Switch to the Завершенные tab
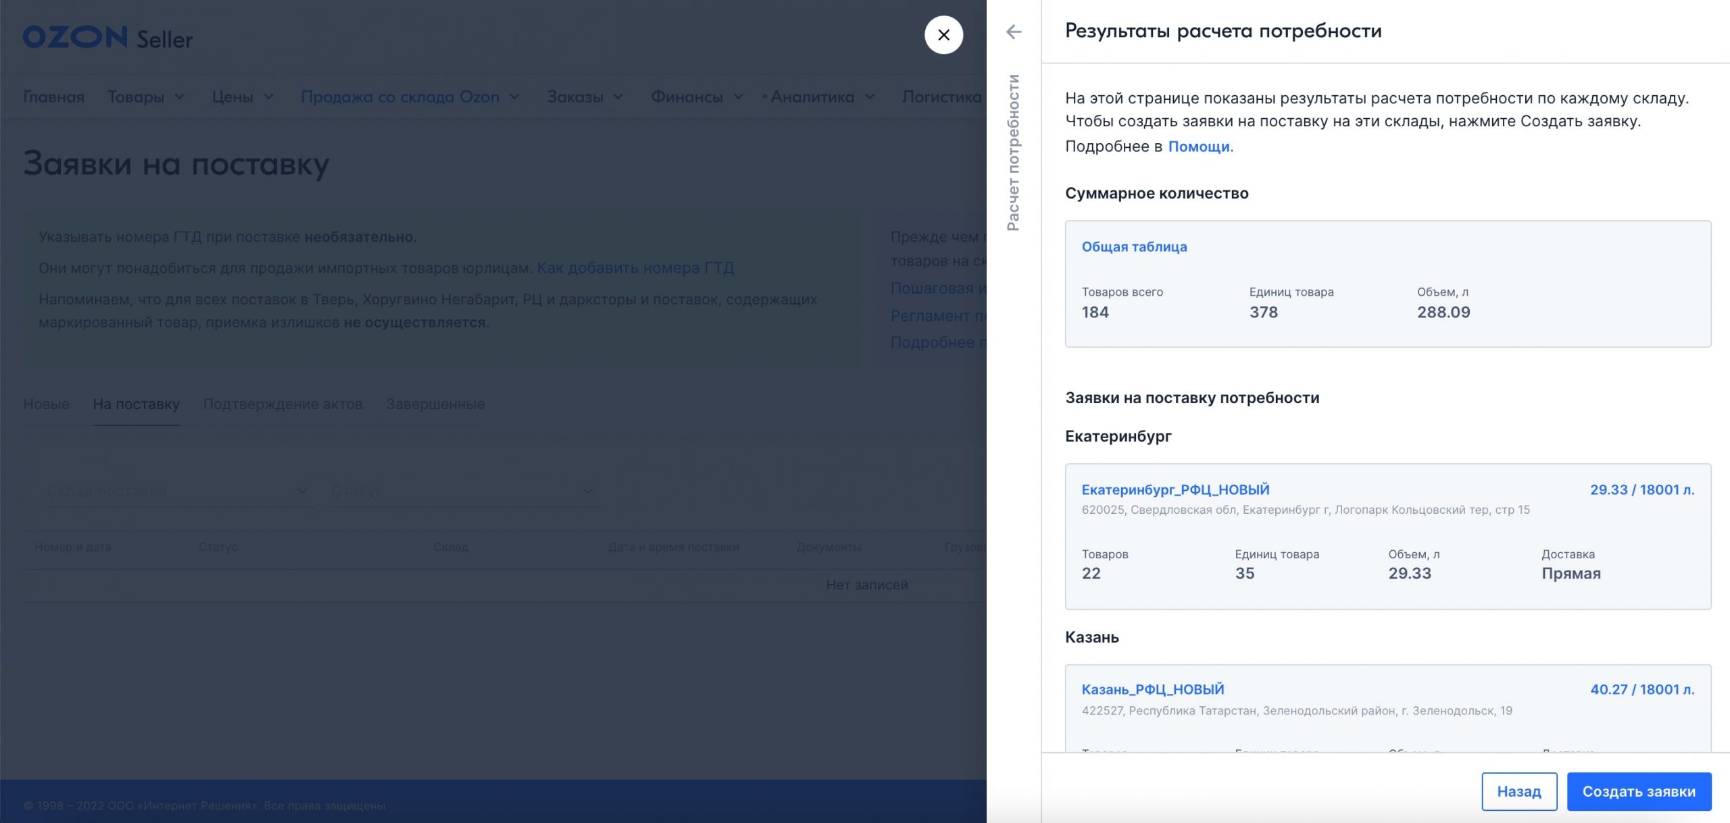 pyautogui.click(x=435, y=404)
